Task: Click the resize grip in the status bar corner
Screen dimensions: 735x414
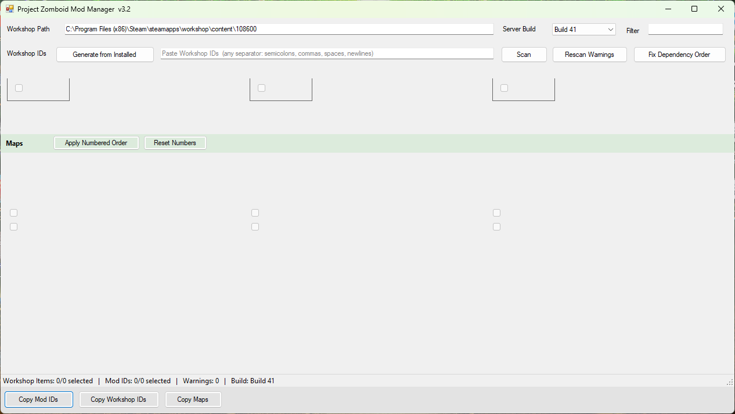Action: (730, 382)
